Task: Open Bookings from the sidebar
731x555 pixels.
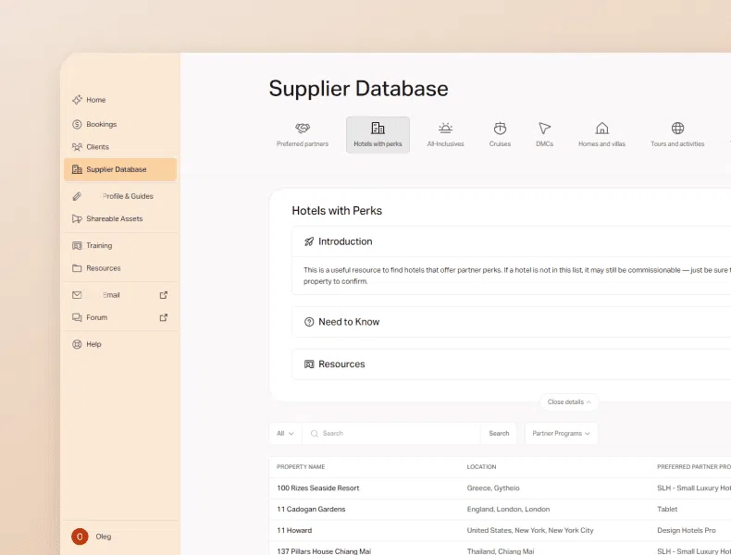Action: [x=119, y=124]
